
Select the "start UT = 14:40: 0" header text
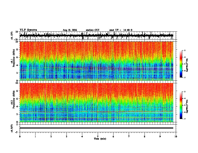tap(121, 30)
